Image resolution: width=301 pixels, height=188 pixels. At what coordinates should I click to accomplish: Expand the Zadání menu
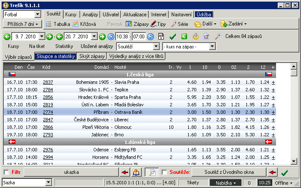tap(234, 24)
